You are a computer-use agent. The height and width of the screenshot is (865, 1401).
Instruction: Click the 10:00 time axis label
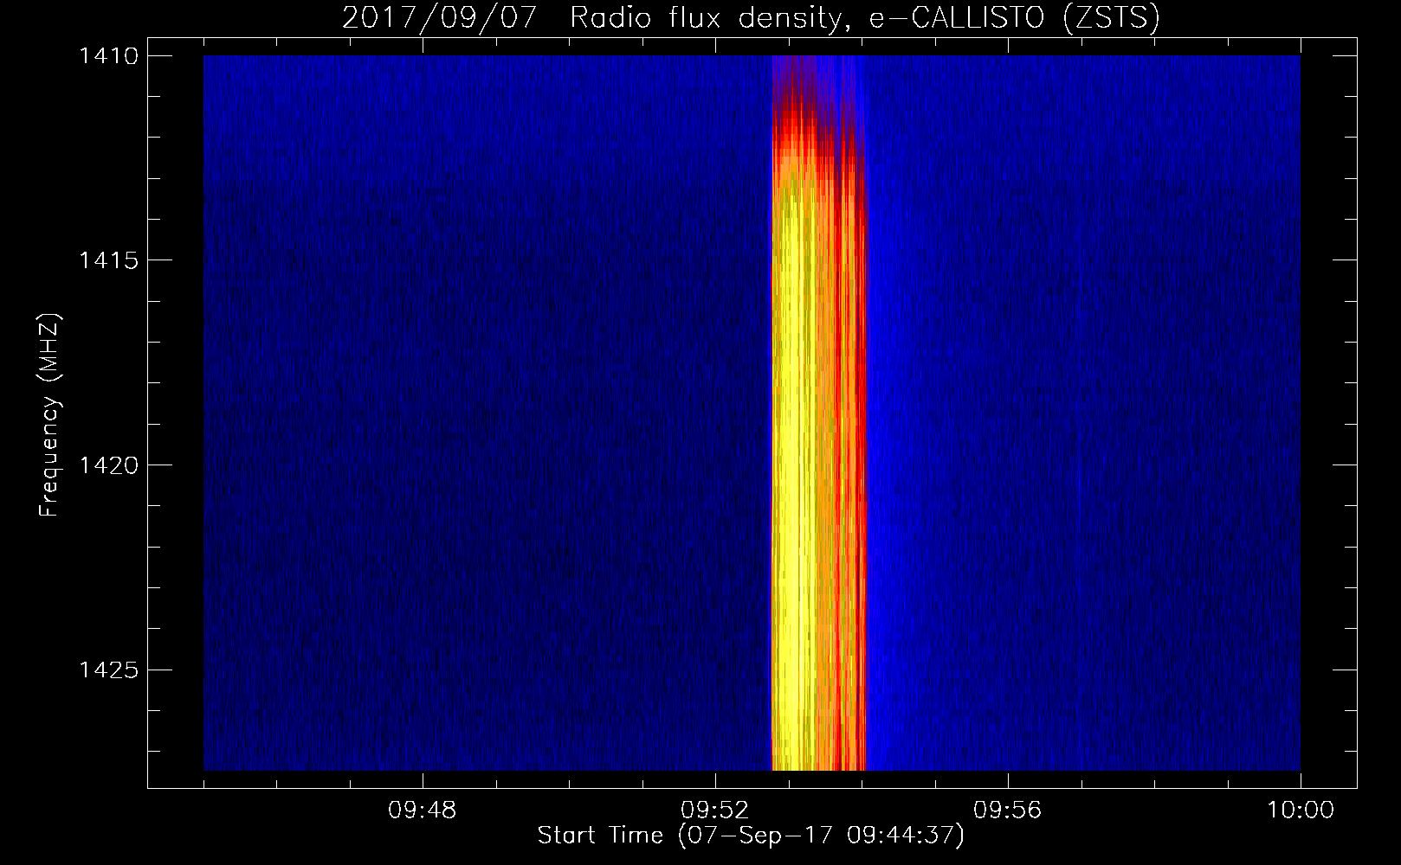(x=1301, y=811)
